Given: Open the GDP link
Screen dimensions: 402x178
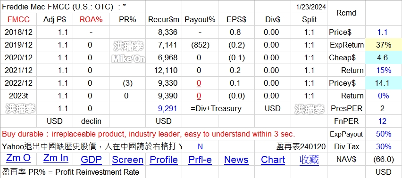Looking at the screenshot, I should (x=91, y=160).
